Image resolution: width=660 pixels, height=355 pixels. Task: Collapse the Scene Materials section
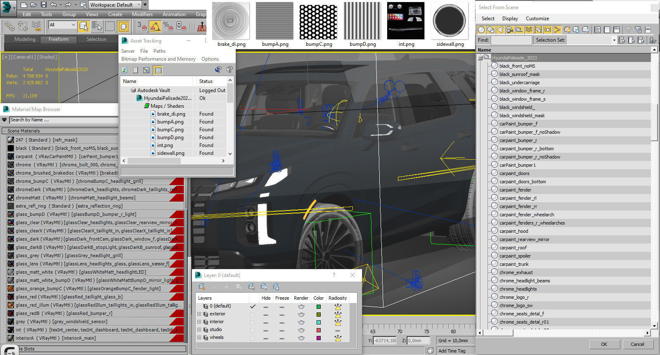click(x=4, y=131)
